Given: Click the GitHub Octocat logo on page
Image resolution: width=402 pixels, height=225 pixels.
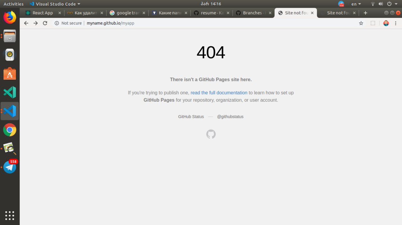Looking at the screenshot, I should pos(211,134).
